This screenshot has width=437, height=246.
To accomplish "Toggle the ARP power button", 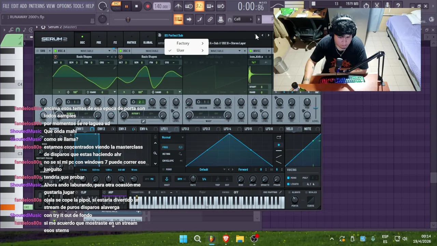I will click(x=104, y=192).
